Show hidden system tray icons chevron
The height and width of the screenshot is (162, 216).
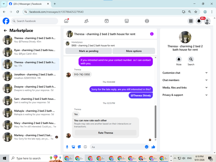175,158
